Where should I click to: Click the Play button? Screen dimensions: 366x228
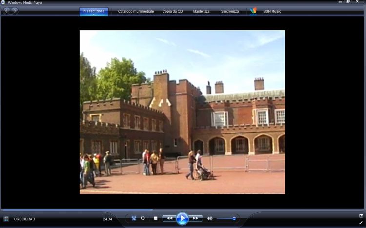pyautogui.click(x=182, y=218)
